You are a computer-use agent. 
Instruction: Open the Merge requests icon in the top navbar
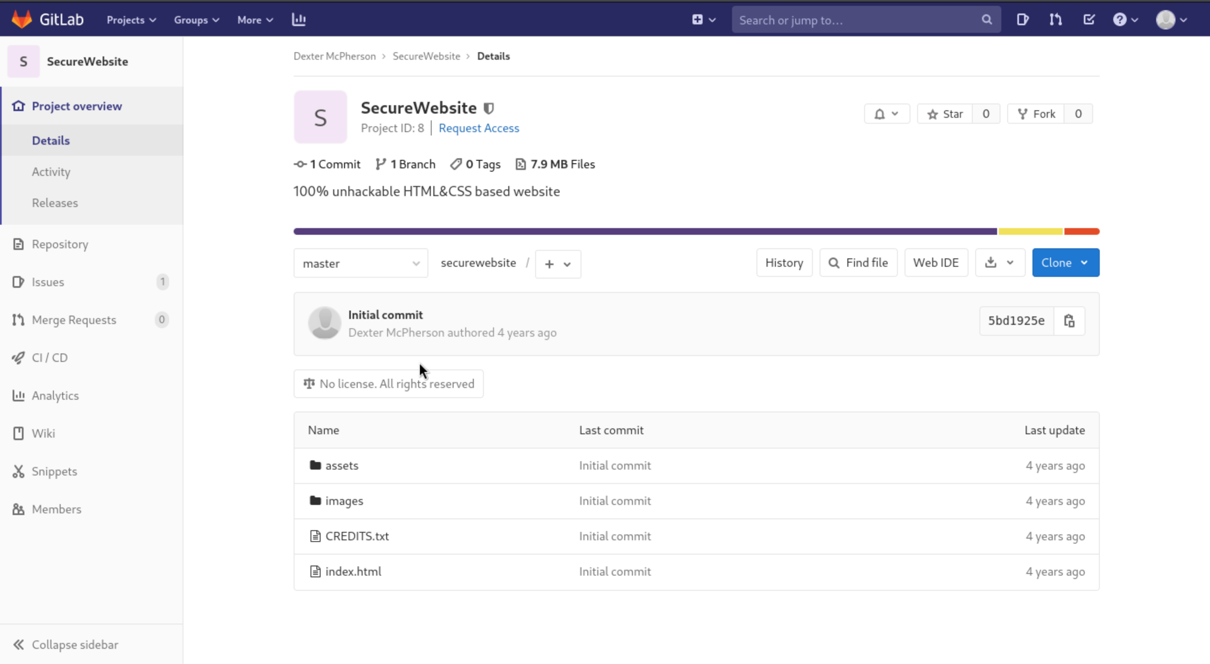pyautogui.click(x=1056, y=20)
